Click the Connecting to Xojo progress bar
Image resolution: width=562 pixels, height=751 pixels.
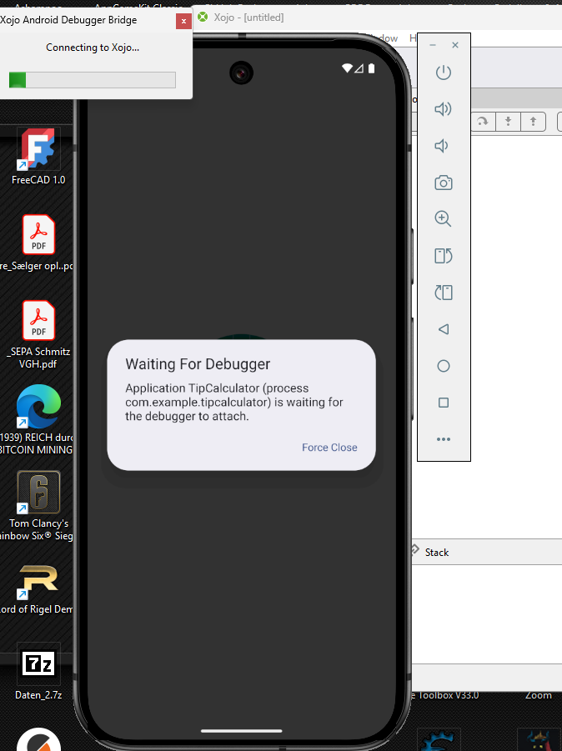(x=93, y=80)
